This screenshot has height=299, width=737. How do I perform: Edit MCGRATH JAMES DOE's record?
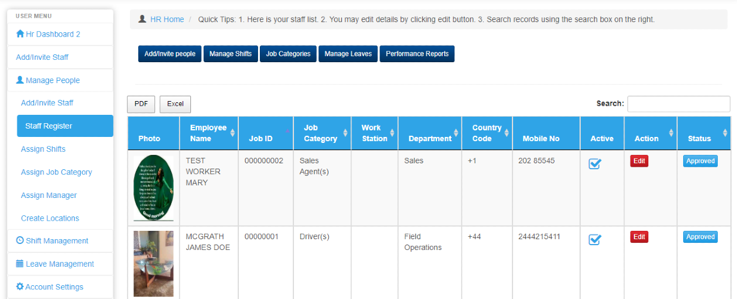tap(639, 237)
